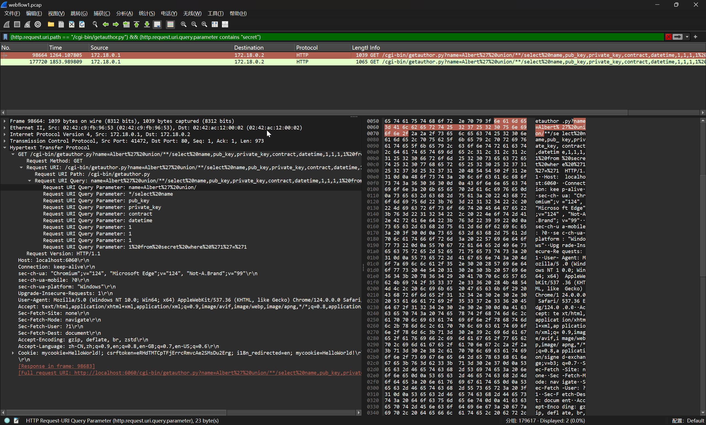The width and height of the screenshot is (706, 425).
Task: Collapse the GET request line node
Action: coord(13,154)
